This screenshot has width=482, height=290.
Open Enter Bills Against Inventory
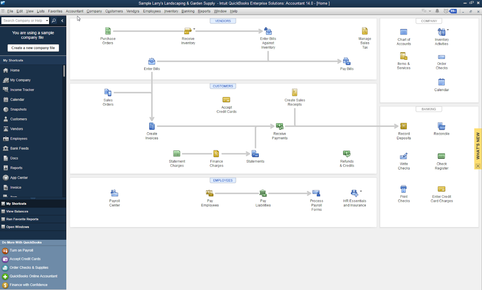pyautogui.click(x=268, y=31)
